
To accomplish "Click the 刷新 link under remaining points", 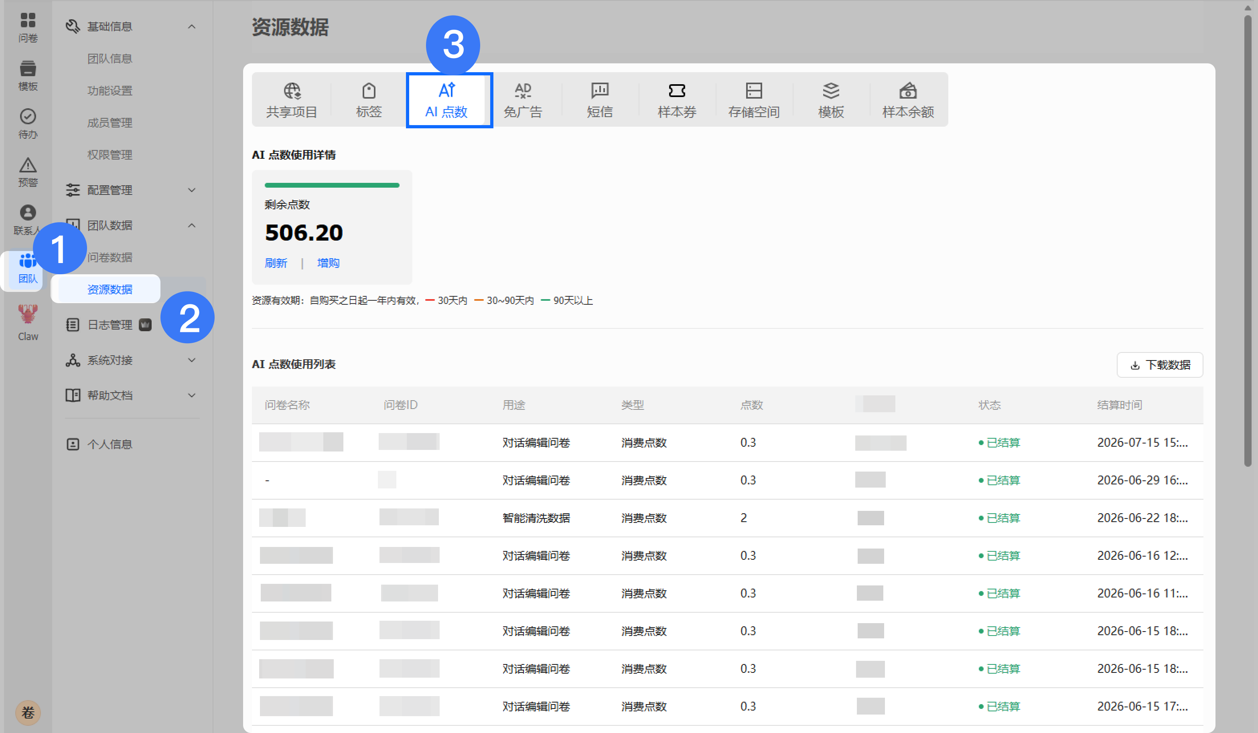I will (x=276, y=263).
